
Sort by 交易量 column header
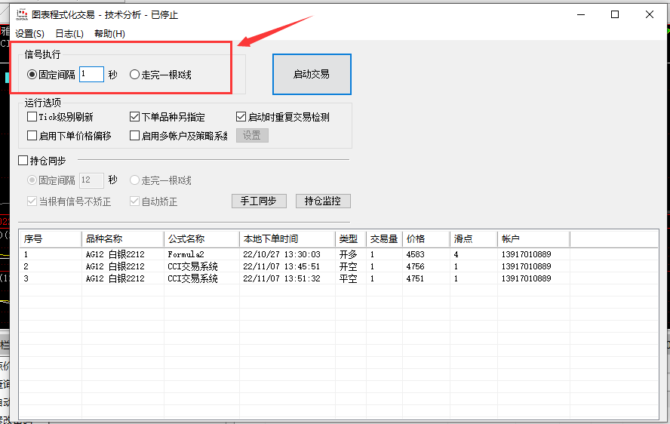[x=384, y=239]
